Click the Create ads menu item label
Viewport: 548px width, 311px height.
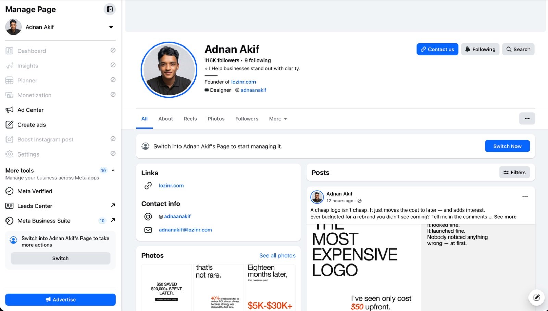[x=32, y=125]
